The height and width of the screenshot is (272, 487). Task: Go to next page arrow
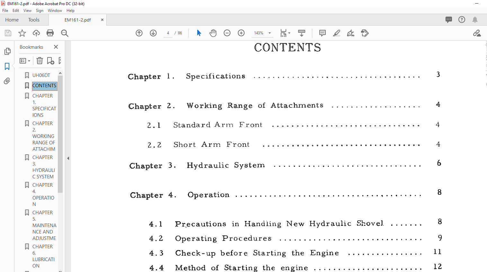pos(153,33)
